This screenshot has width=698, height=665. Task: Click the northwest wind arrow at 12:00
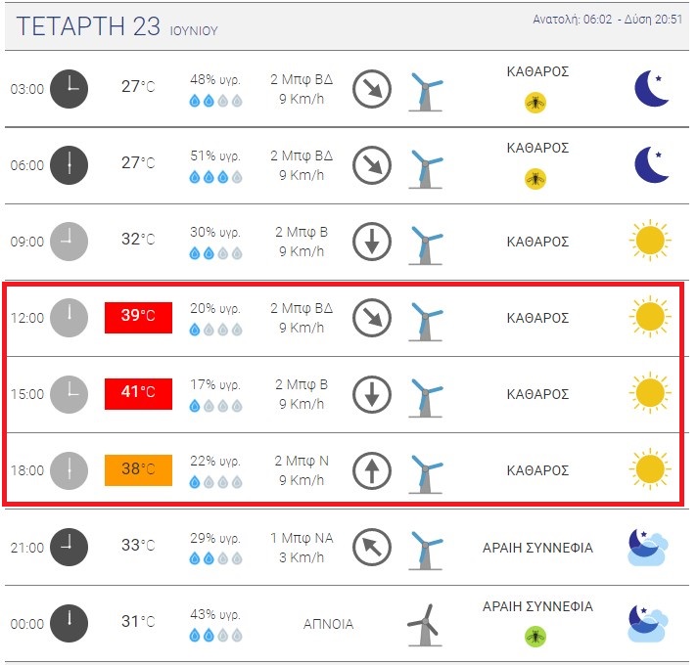[x=372, y=318]
